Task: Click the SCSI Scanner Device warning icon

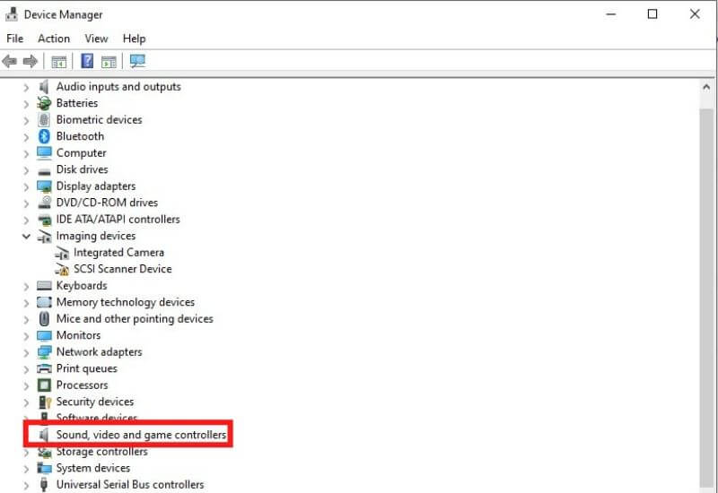Action: 62,269
